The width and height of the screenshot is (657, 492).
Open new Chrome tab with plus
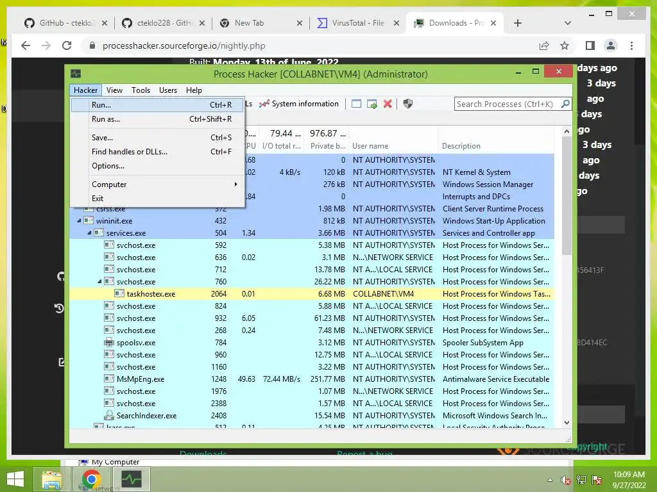point(518,23)
